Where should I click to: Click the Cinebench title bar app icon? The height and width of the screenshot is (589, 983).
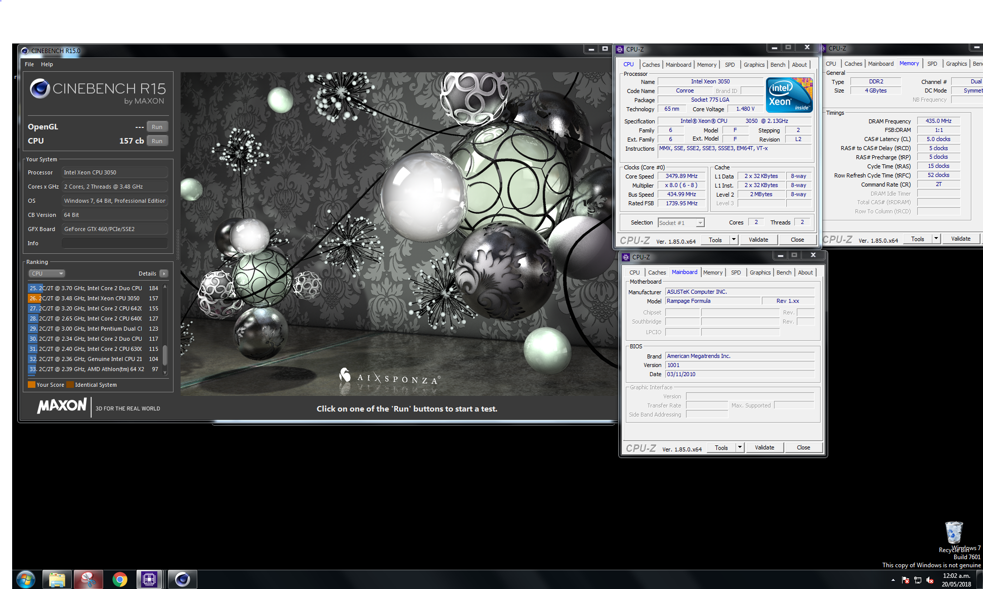pos(25,51)
